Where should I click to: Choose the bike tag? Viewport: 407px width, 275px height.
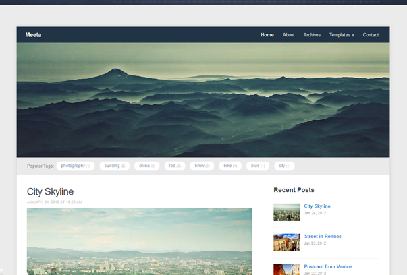(230, 166)
